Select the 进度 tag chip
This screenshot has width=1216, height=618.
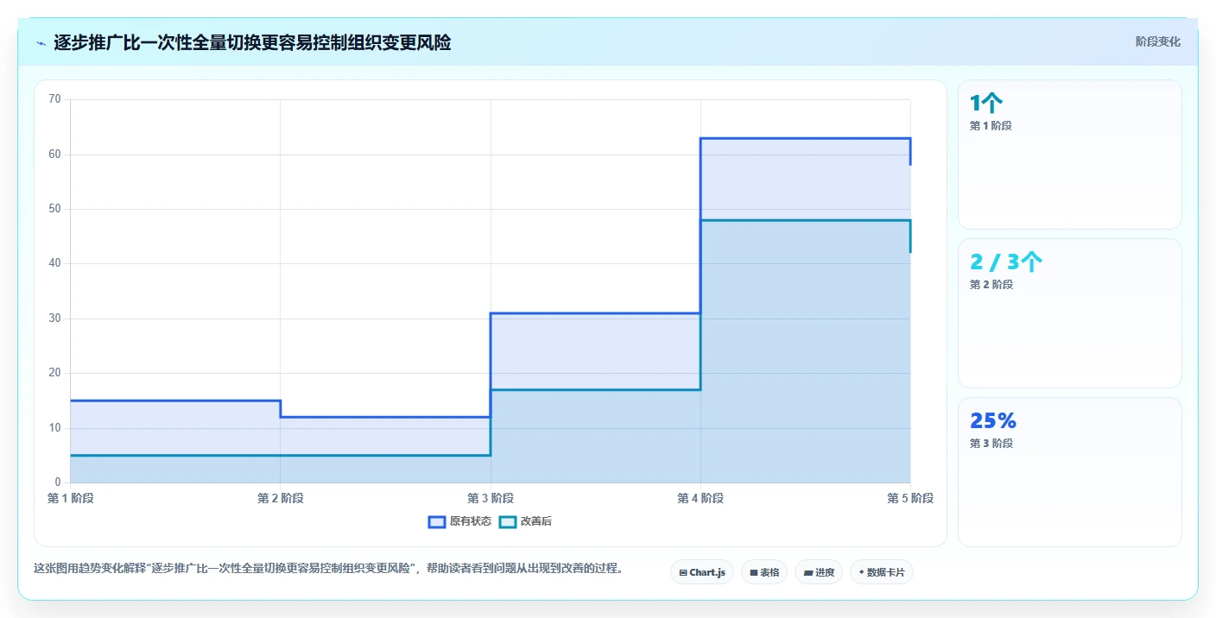(819, 571)
